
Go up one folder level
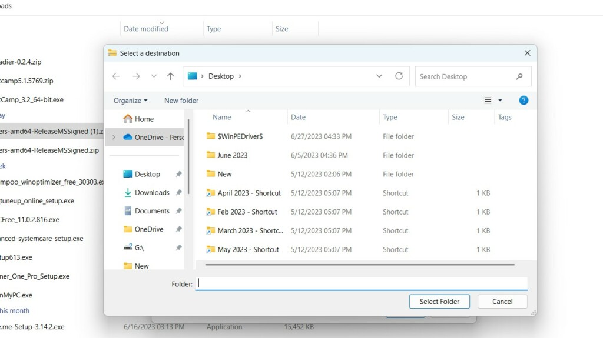[170, 76]
